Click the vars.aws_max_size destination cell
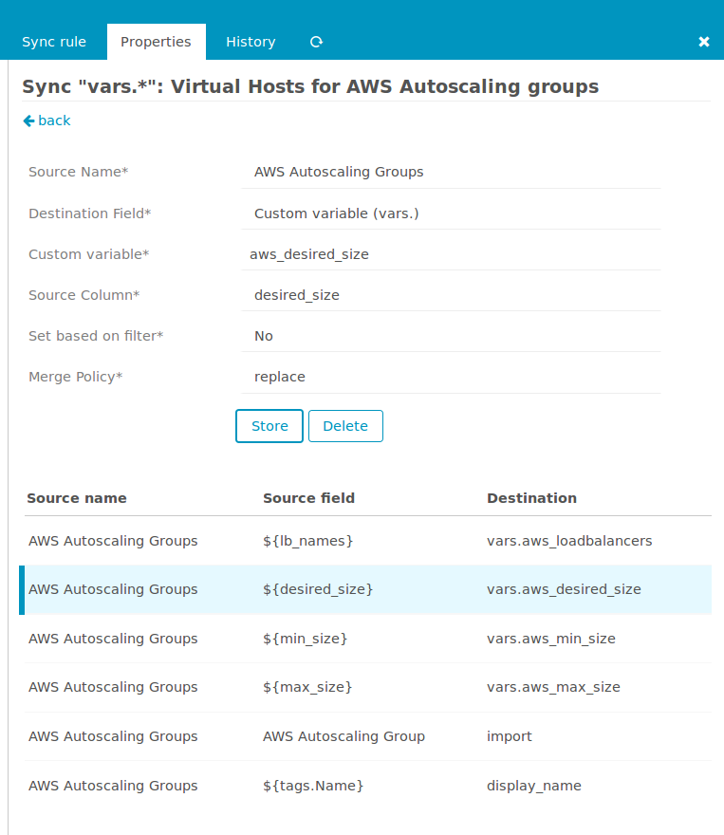This screenshot has width=724, height=835. [x=553, y=688]
